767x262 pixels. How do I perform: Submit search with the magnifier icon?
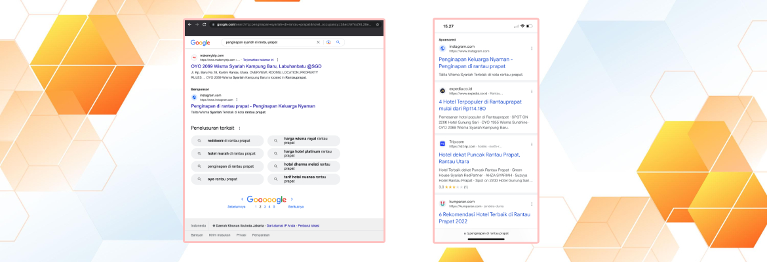338,43
